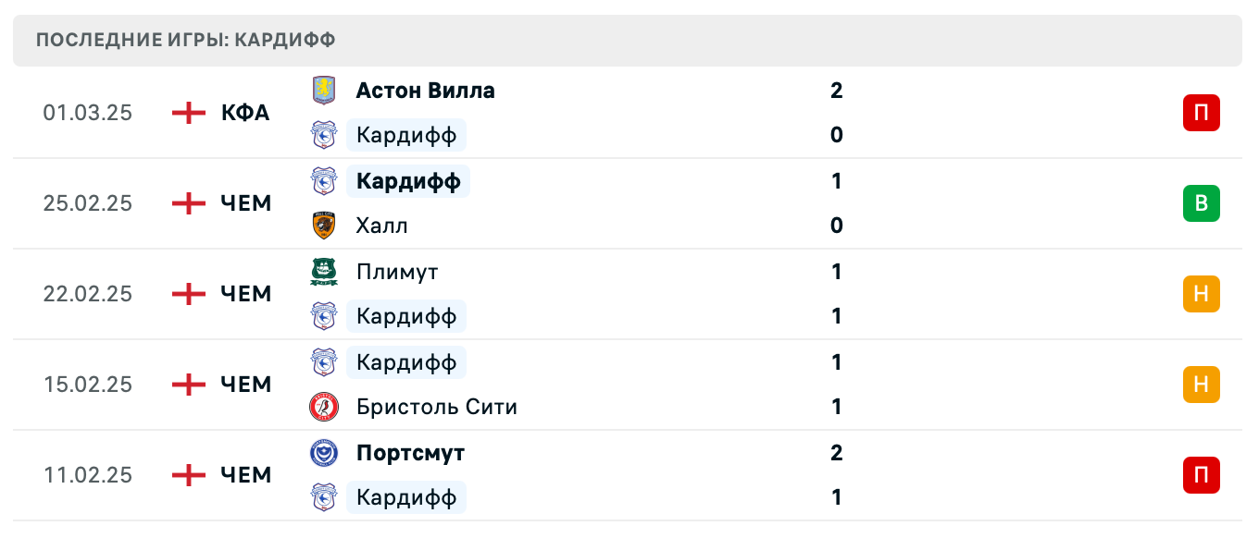This screenshot has width=1259, height=538.
Task: Select the Кардифф team name under Aston Villa
Action: click(405, 134)
